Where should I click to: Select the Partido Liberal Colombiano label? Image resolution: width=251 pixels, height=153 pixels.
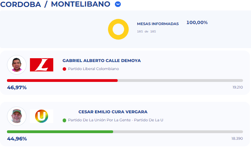[93, 69]
